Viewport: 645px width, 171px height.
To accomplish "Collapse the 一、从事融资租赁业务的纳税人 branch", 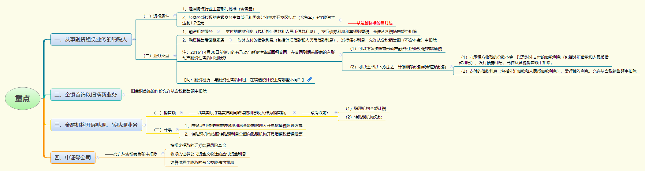I will [x=134, y=39].
